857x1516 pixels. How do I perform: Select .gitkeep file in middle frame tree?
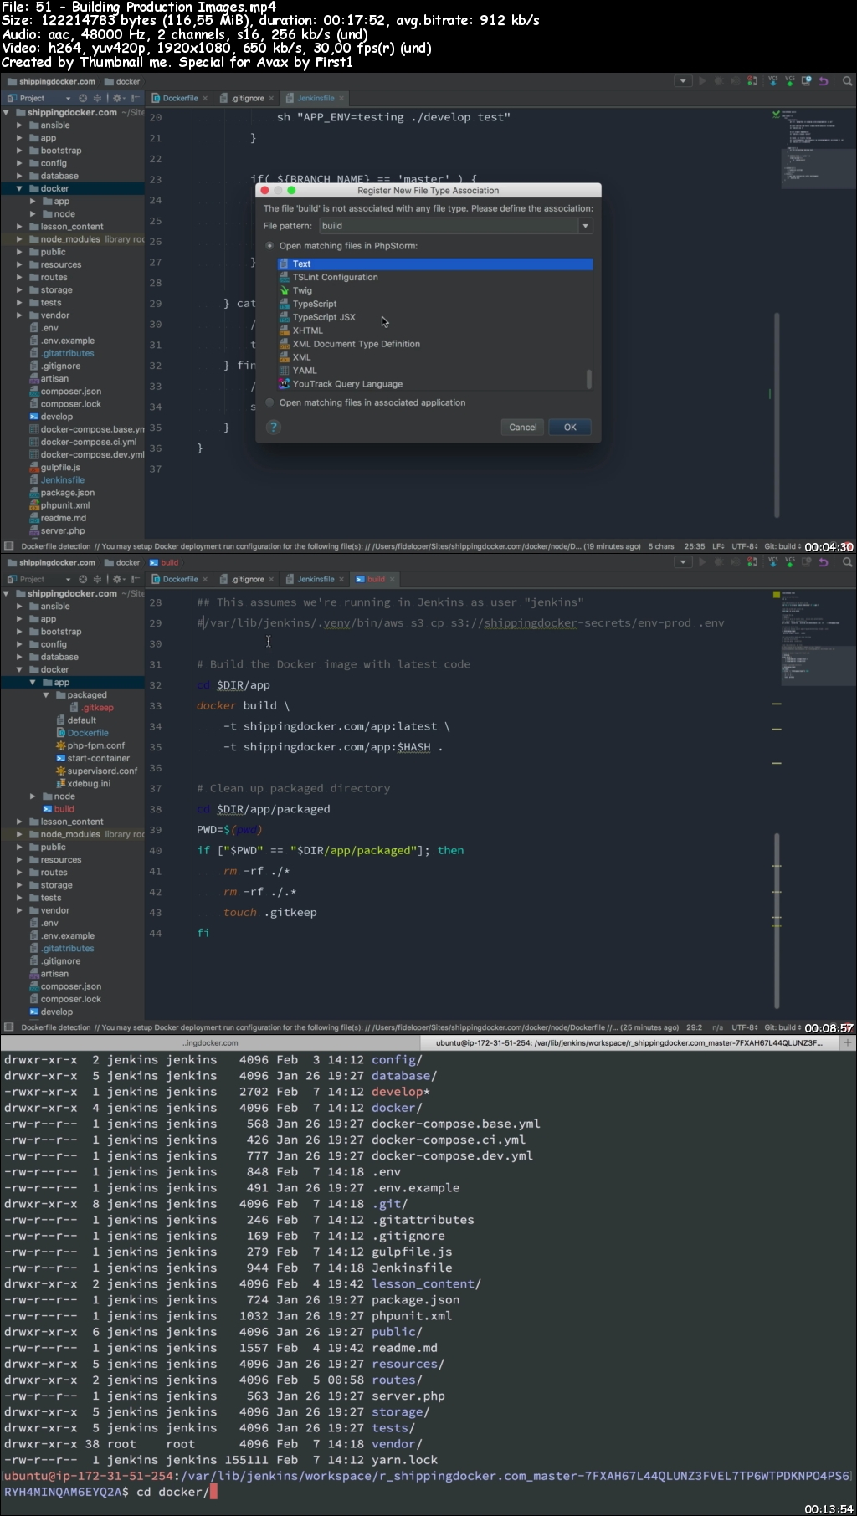97,708
